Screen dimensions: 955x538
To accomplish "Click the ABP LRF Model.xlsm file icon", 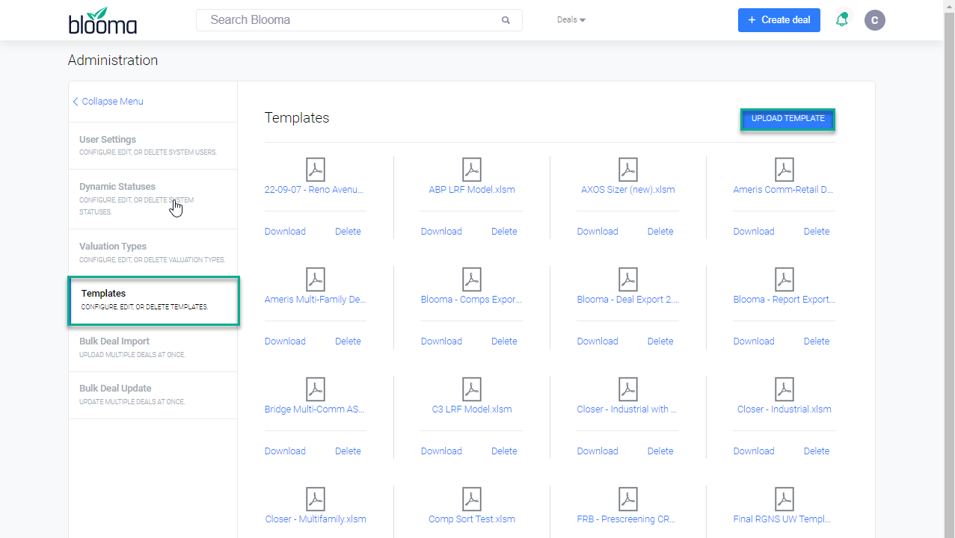I will pos(472,170).
